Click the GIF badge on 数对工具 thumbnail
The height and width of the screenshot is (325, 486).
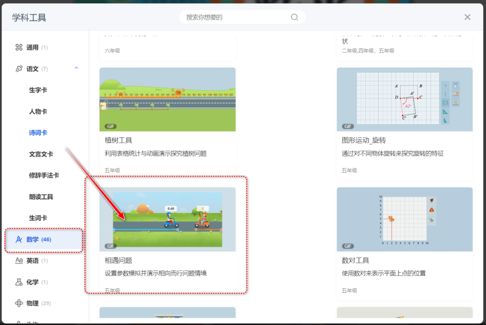348,246
